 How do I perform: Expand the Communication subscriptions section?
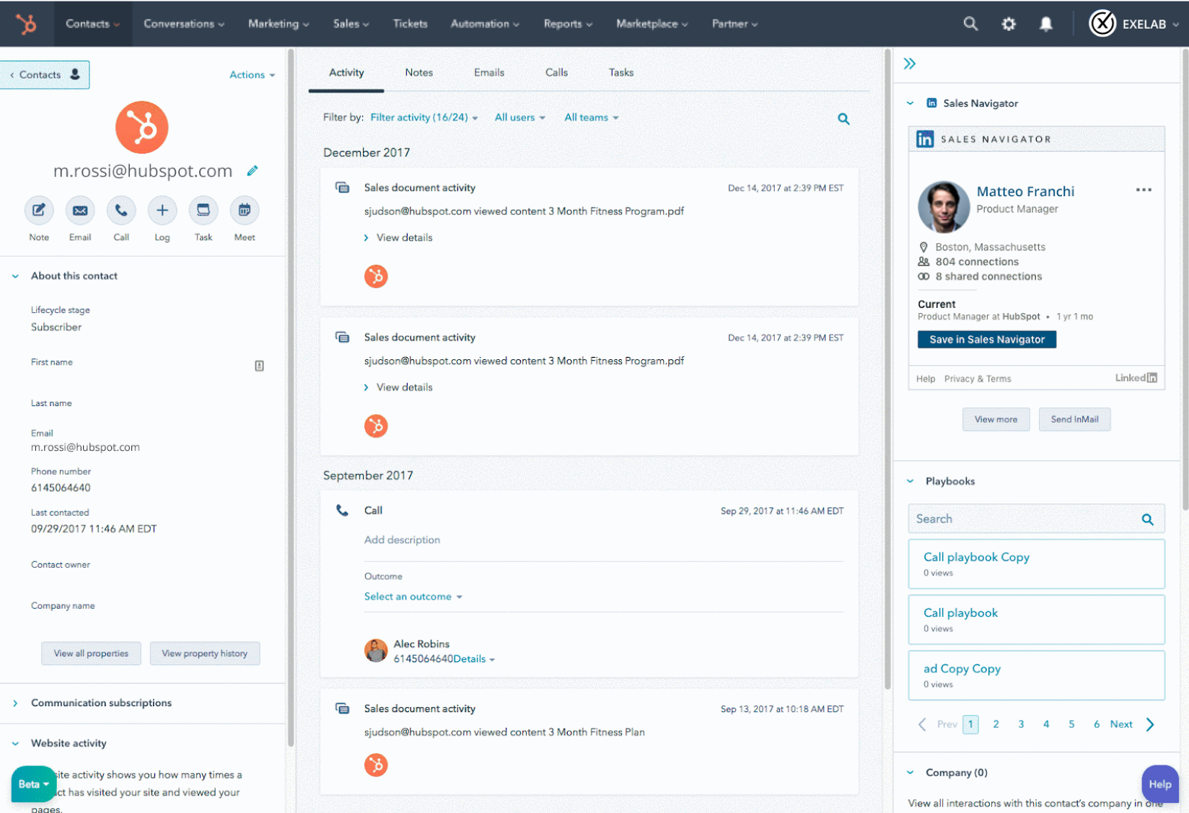click(15, 703)
